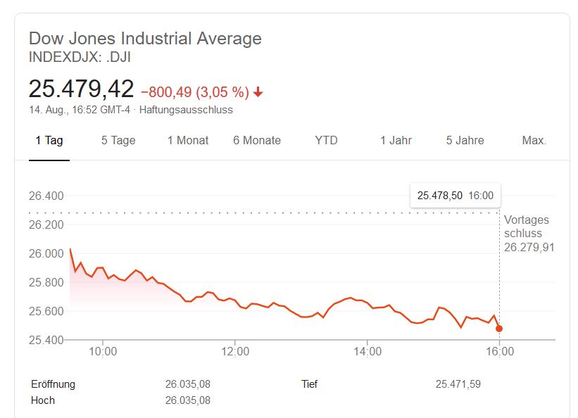Click the red chart end point marker
The image size is (578, 418).
pos(499,329)
